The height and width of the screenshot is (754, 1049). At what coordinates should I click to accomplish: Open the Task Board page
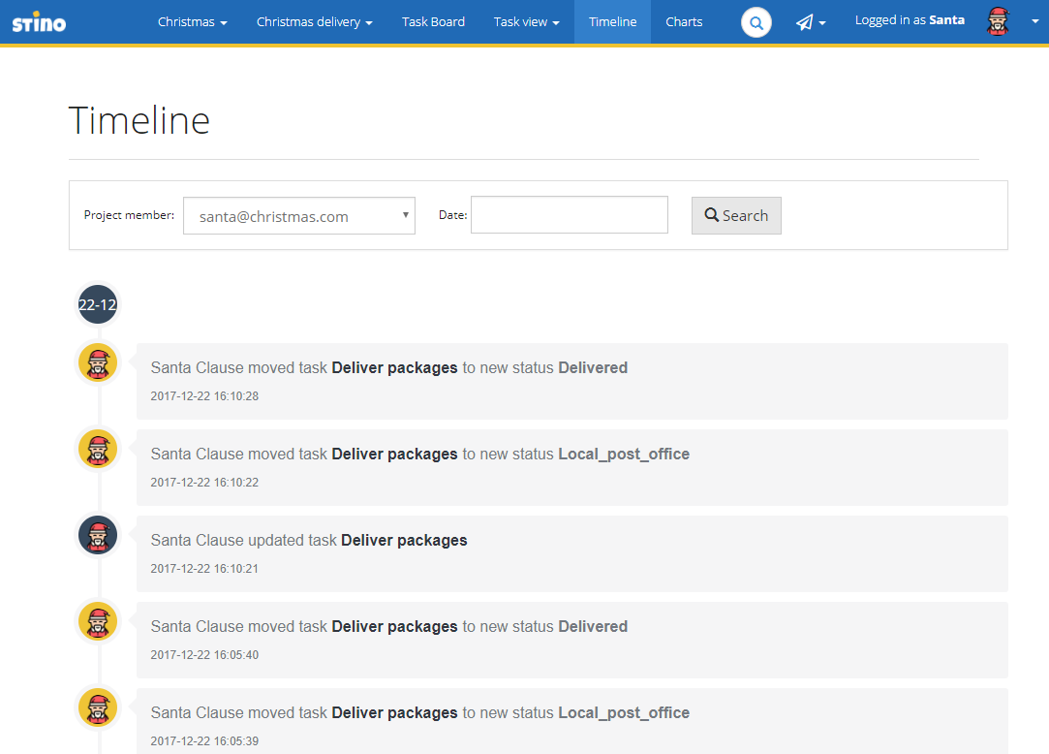(x=433, y=22)
